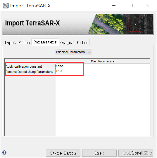Switch to the Output Files tab
This screenshot has height=158, width=157.
pyautogui.click(x=74, y=43)
